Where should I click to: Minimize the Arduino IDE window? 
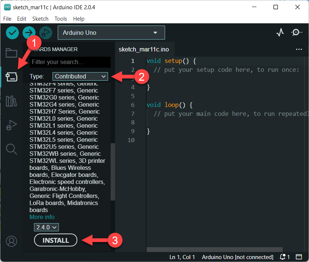pos(254,7)
